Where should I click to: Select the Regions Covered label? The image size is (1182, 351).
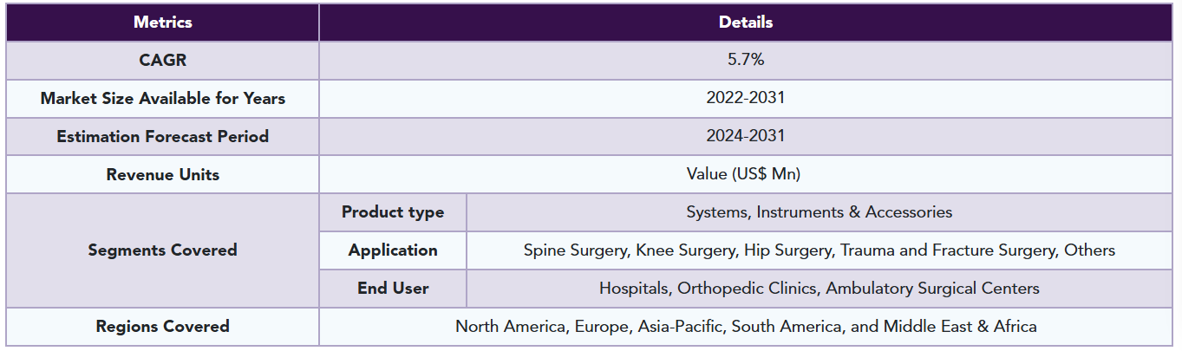point(162,327)
